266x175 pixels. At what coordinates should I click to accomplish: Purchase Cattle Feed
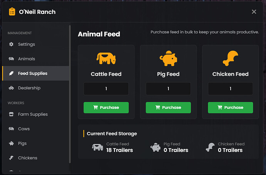(x=106, y=108)
